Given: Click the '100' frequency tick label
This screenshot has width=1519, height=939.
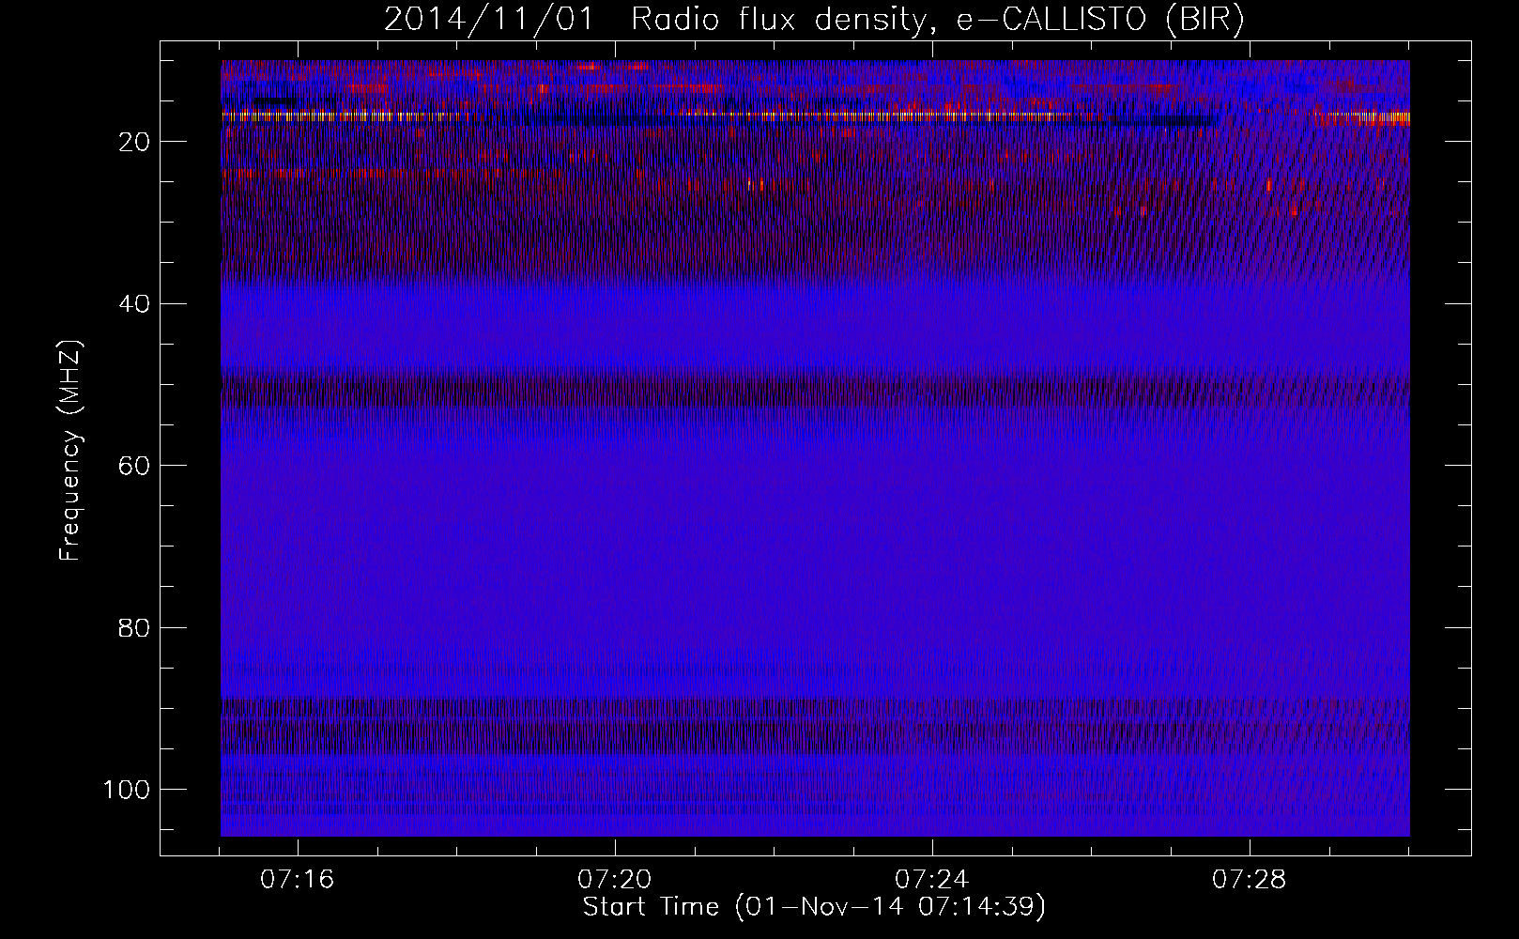Looking at the screenshot, I should point(127,790).
